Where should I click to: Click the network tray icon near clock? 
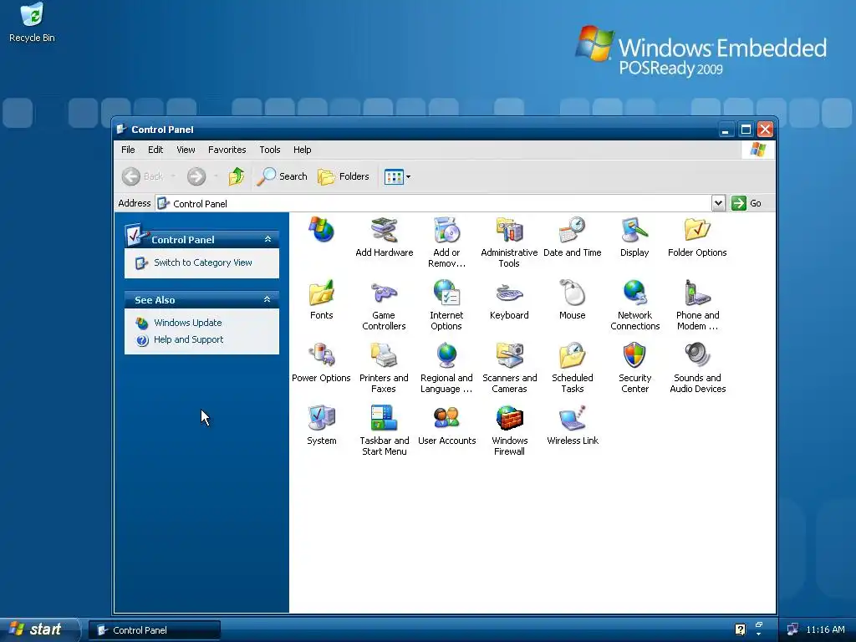[x=792, y=629]
